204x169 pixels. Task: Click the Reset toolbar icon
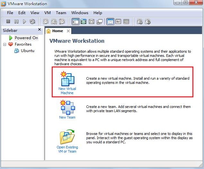pyautogui.click(x=32, y=22)
